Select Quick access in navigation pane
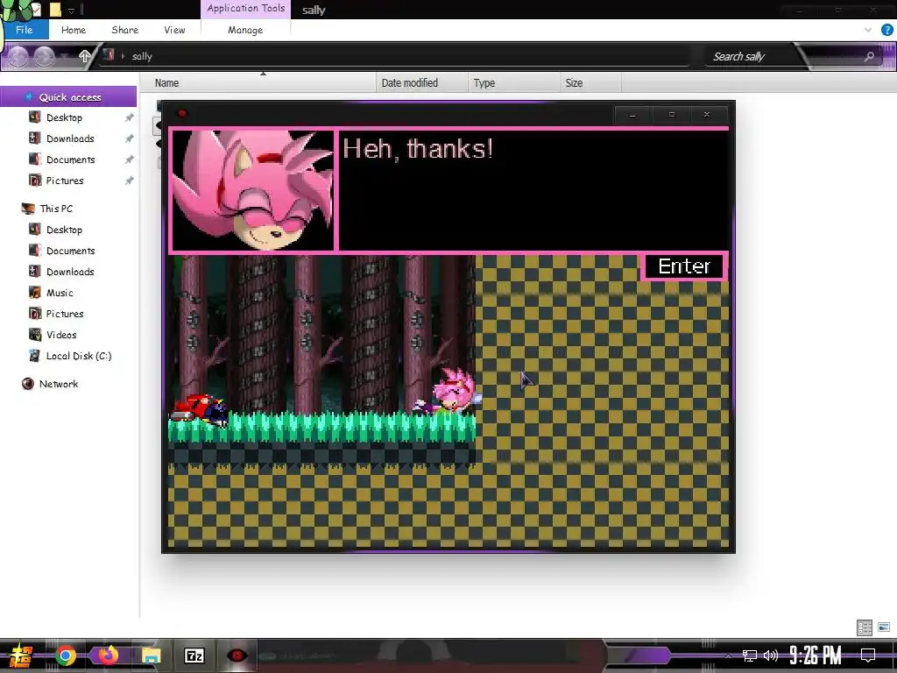The height and width of the screenshot is (673, 897). [68, 96]
